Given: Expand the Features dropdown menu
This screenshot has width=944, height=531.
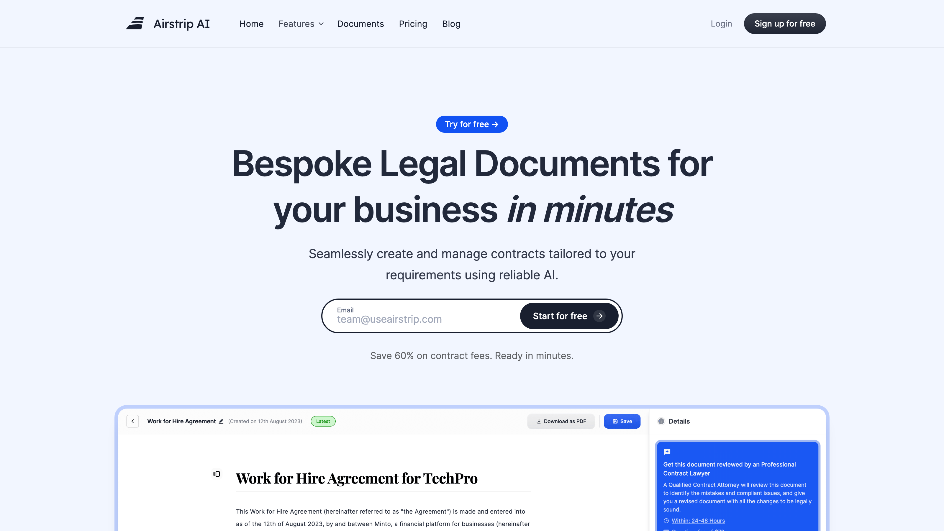Looking at the screenshot, I should tap(300, 23).
